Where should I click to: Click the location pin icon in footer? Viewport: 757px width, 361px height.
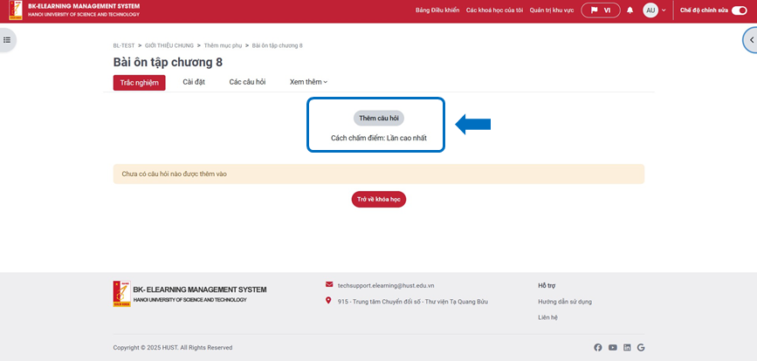click(x=329, y=301)
